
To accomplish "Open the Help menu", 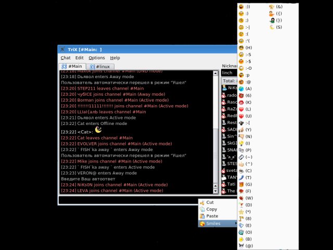I will click(115, 58).
